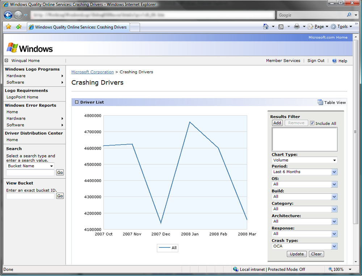The width and height of the screenshot is (362, 276).
Task: Expand Software under Windows Logo Programs
Action: pos(35,82)
